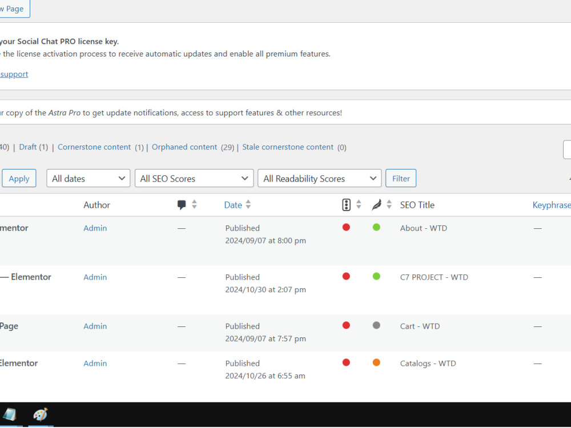Image resolution: width=571 pixels, height=428 pixels.
Task: Click the SEO title C7 PROJECT - WTD
Action: [434, 277]
